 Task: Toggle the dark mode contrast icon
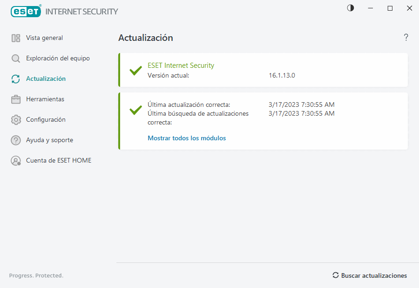click(351, 8)
